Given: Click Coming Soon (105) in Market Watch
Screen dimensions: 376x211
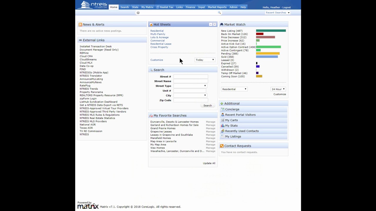Looking at the screenshot, I should (x=233, y=76).
